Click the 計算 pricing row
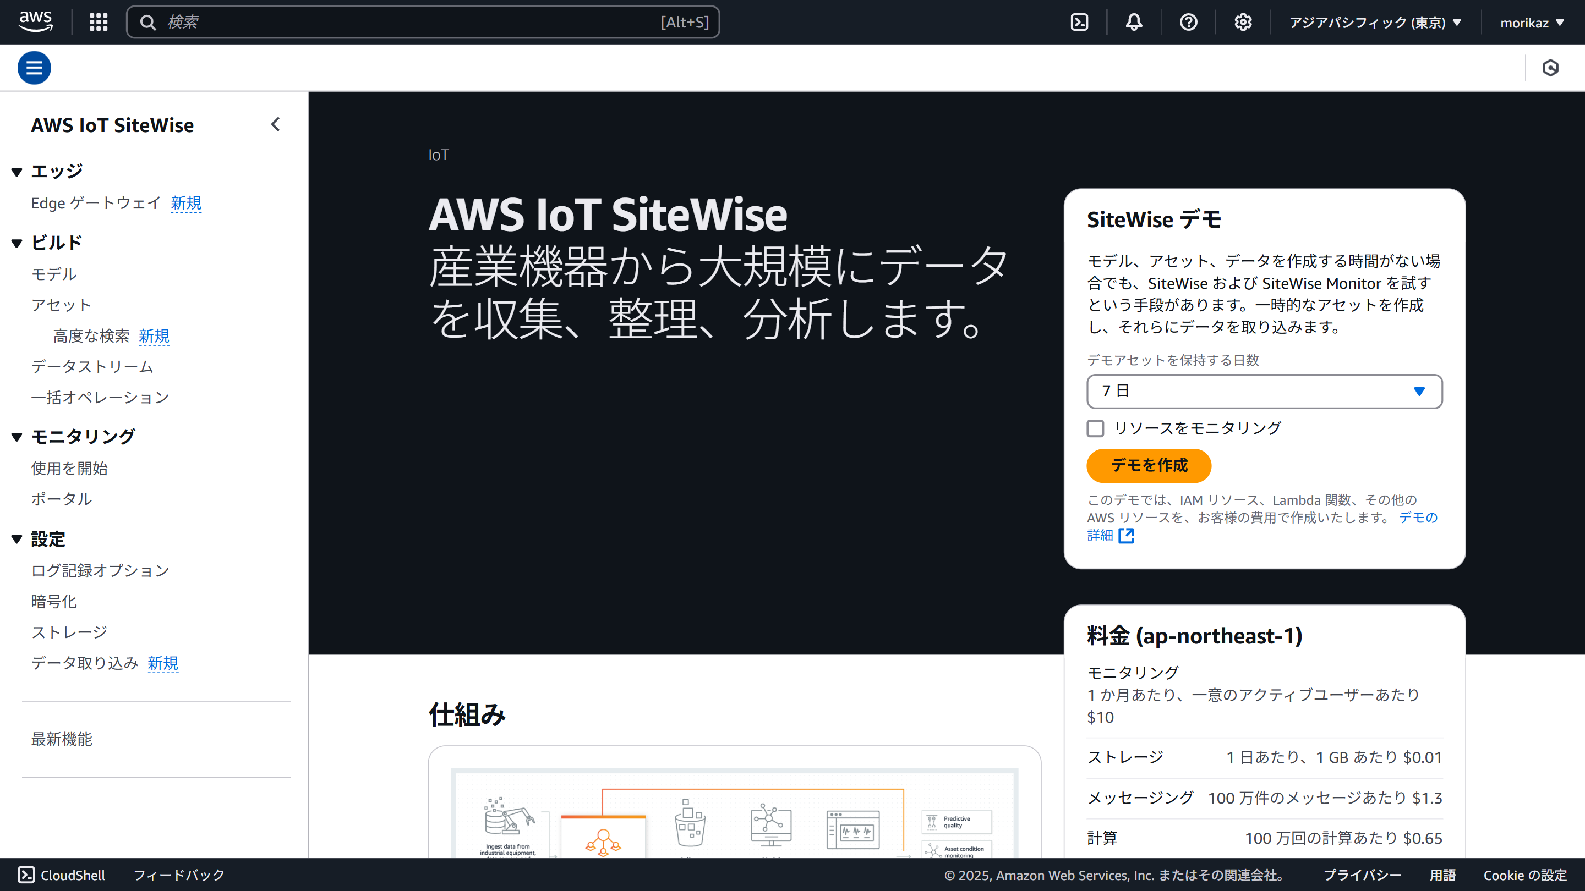The height and width of the screenshot is (891, 1585). (x=1265, y=838)
